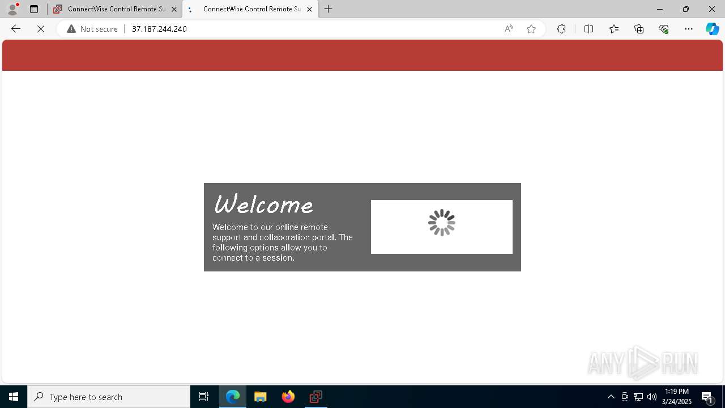Click the Type here to search box
The image size is (725, 408).
click(109, 397)
